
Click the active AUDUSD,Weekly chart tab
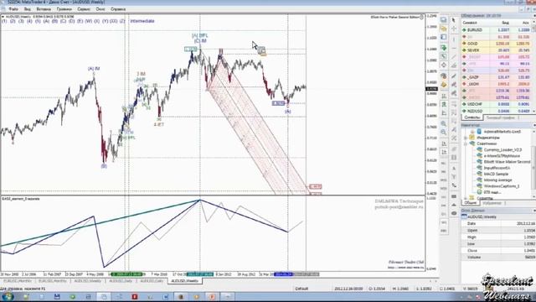coord(184,281)
